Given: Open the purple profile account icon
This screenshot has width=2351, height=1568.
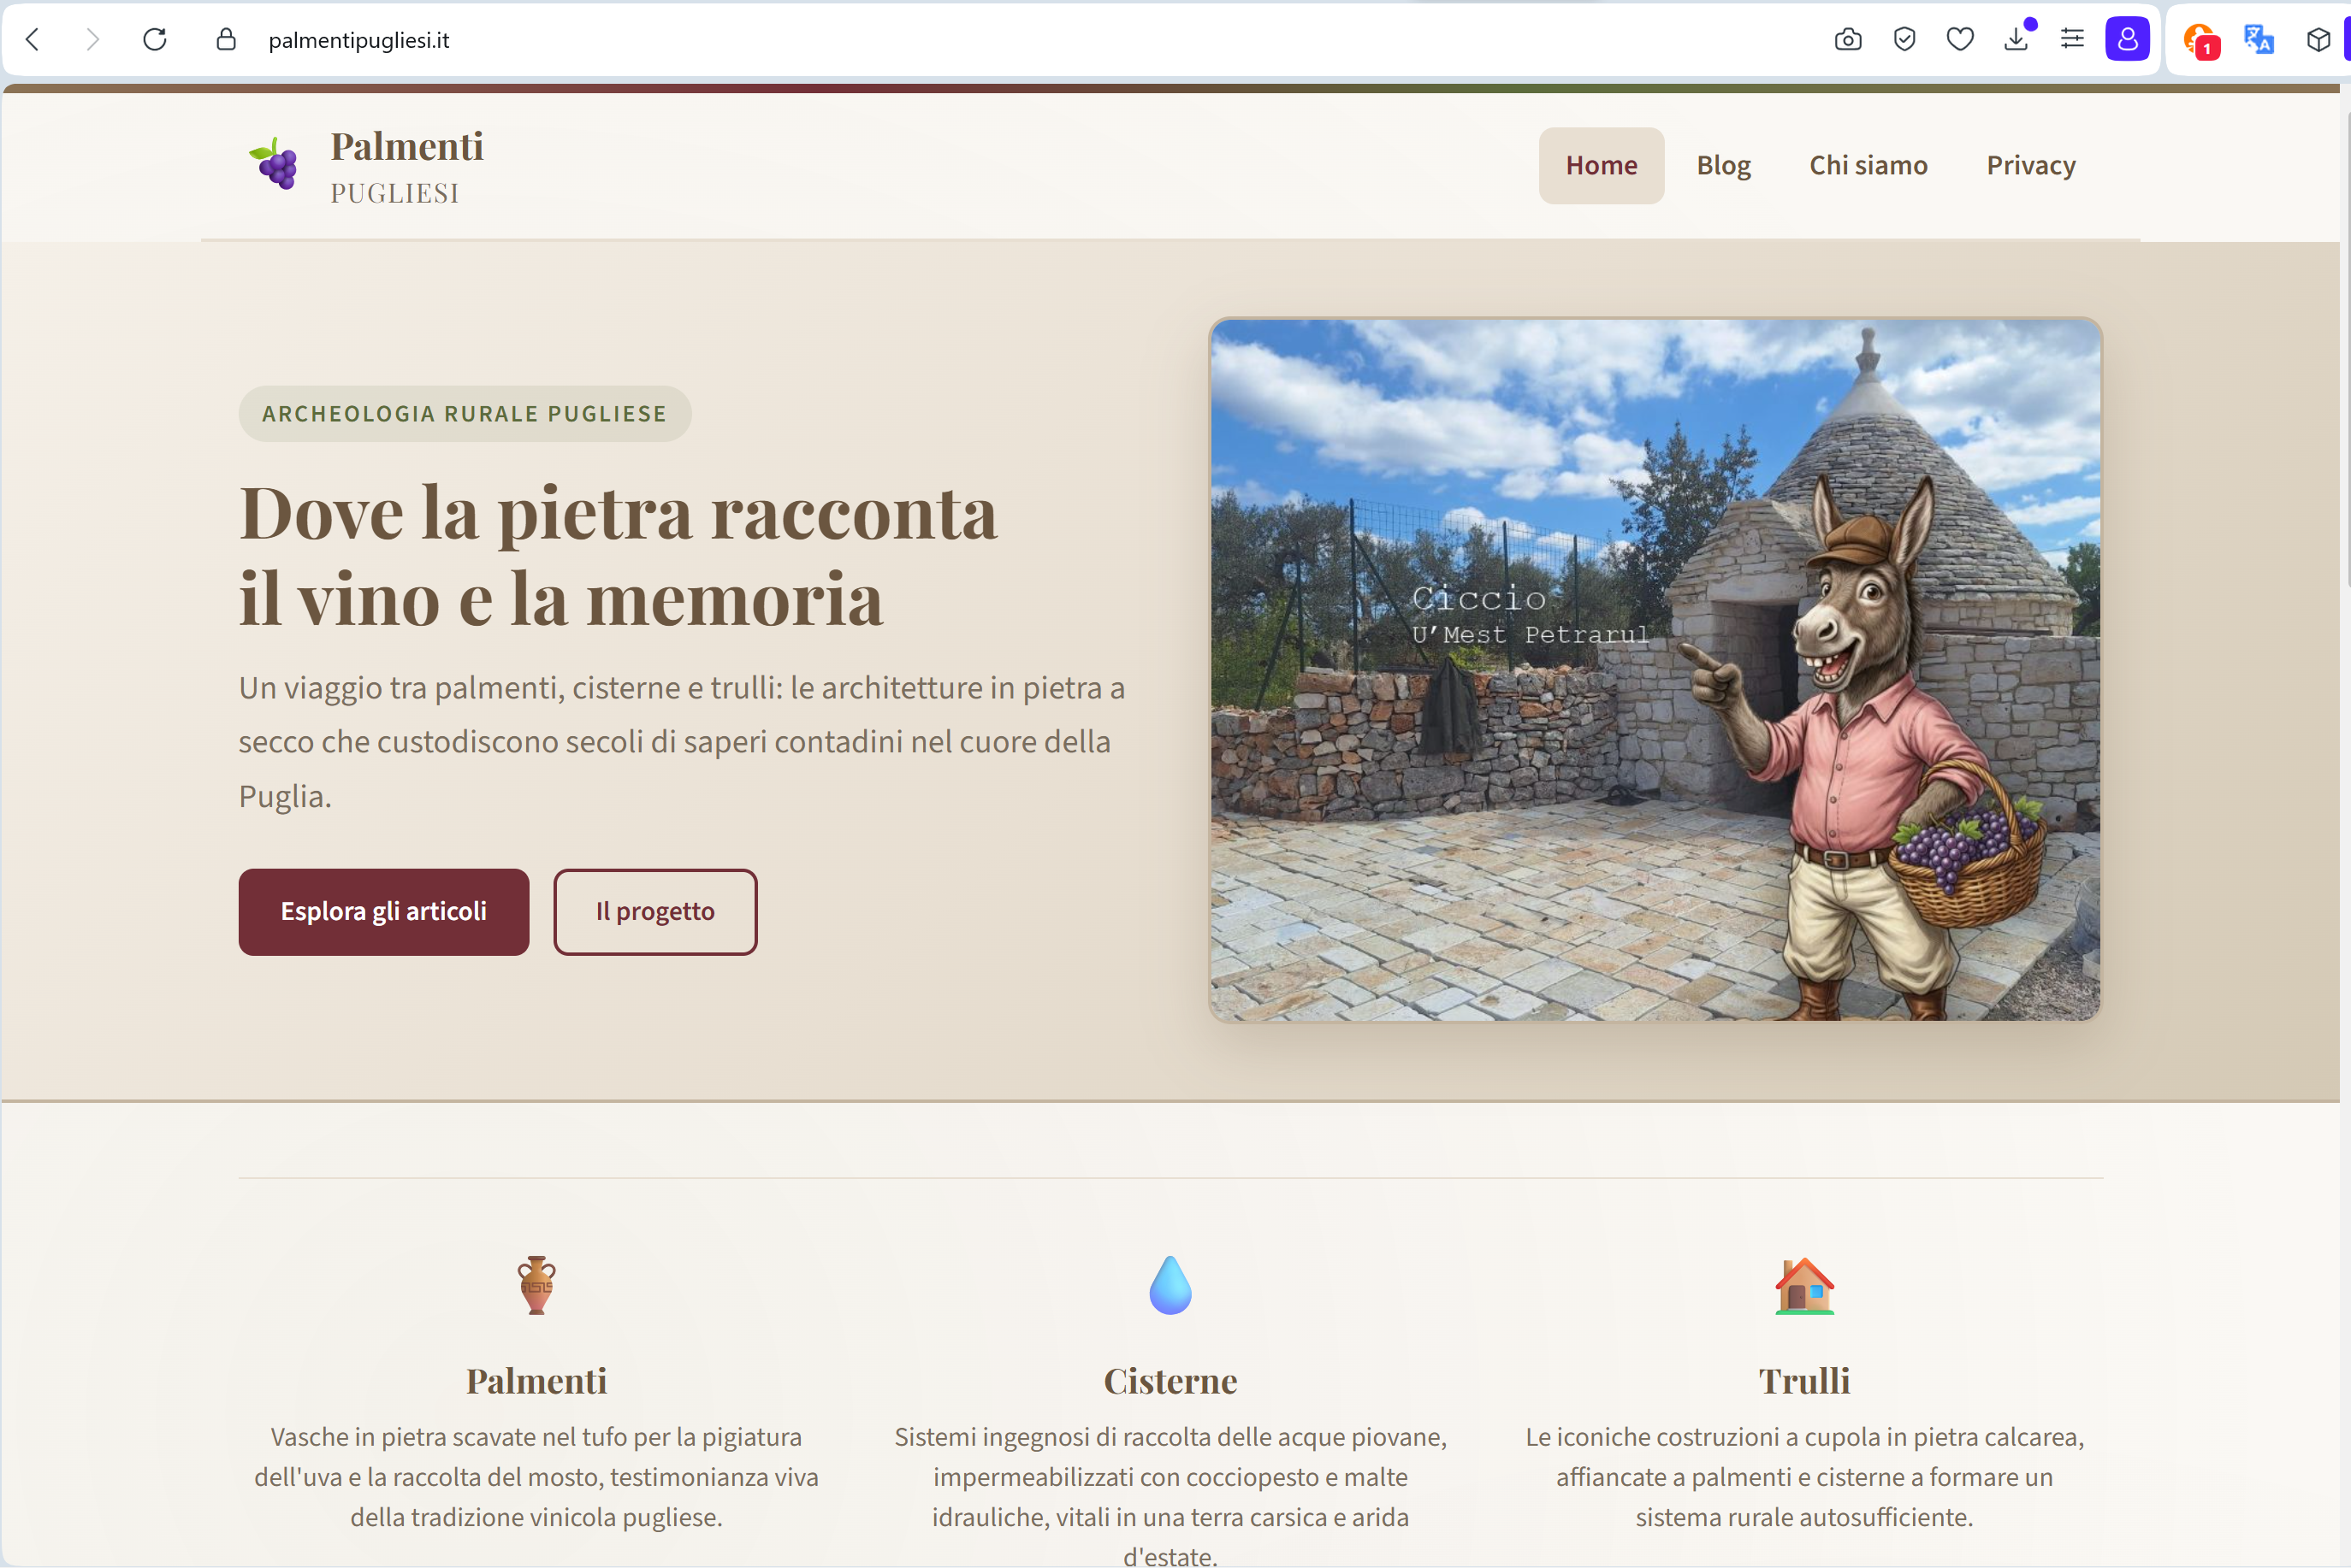Looking at the screenshot, I should click(2127, 40).
